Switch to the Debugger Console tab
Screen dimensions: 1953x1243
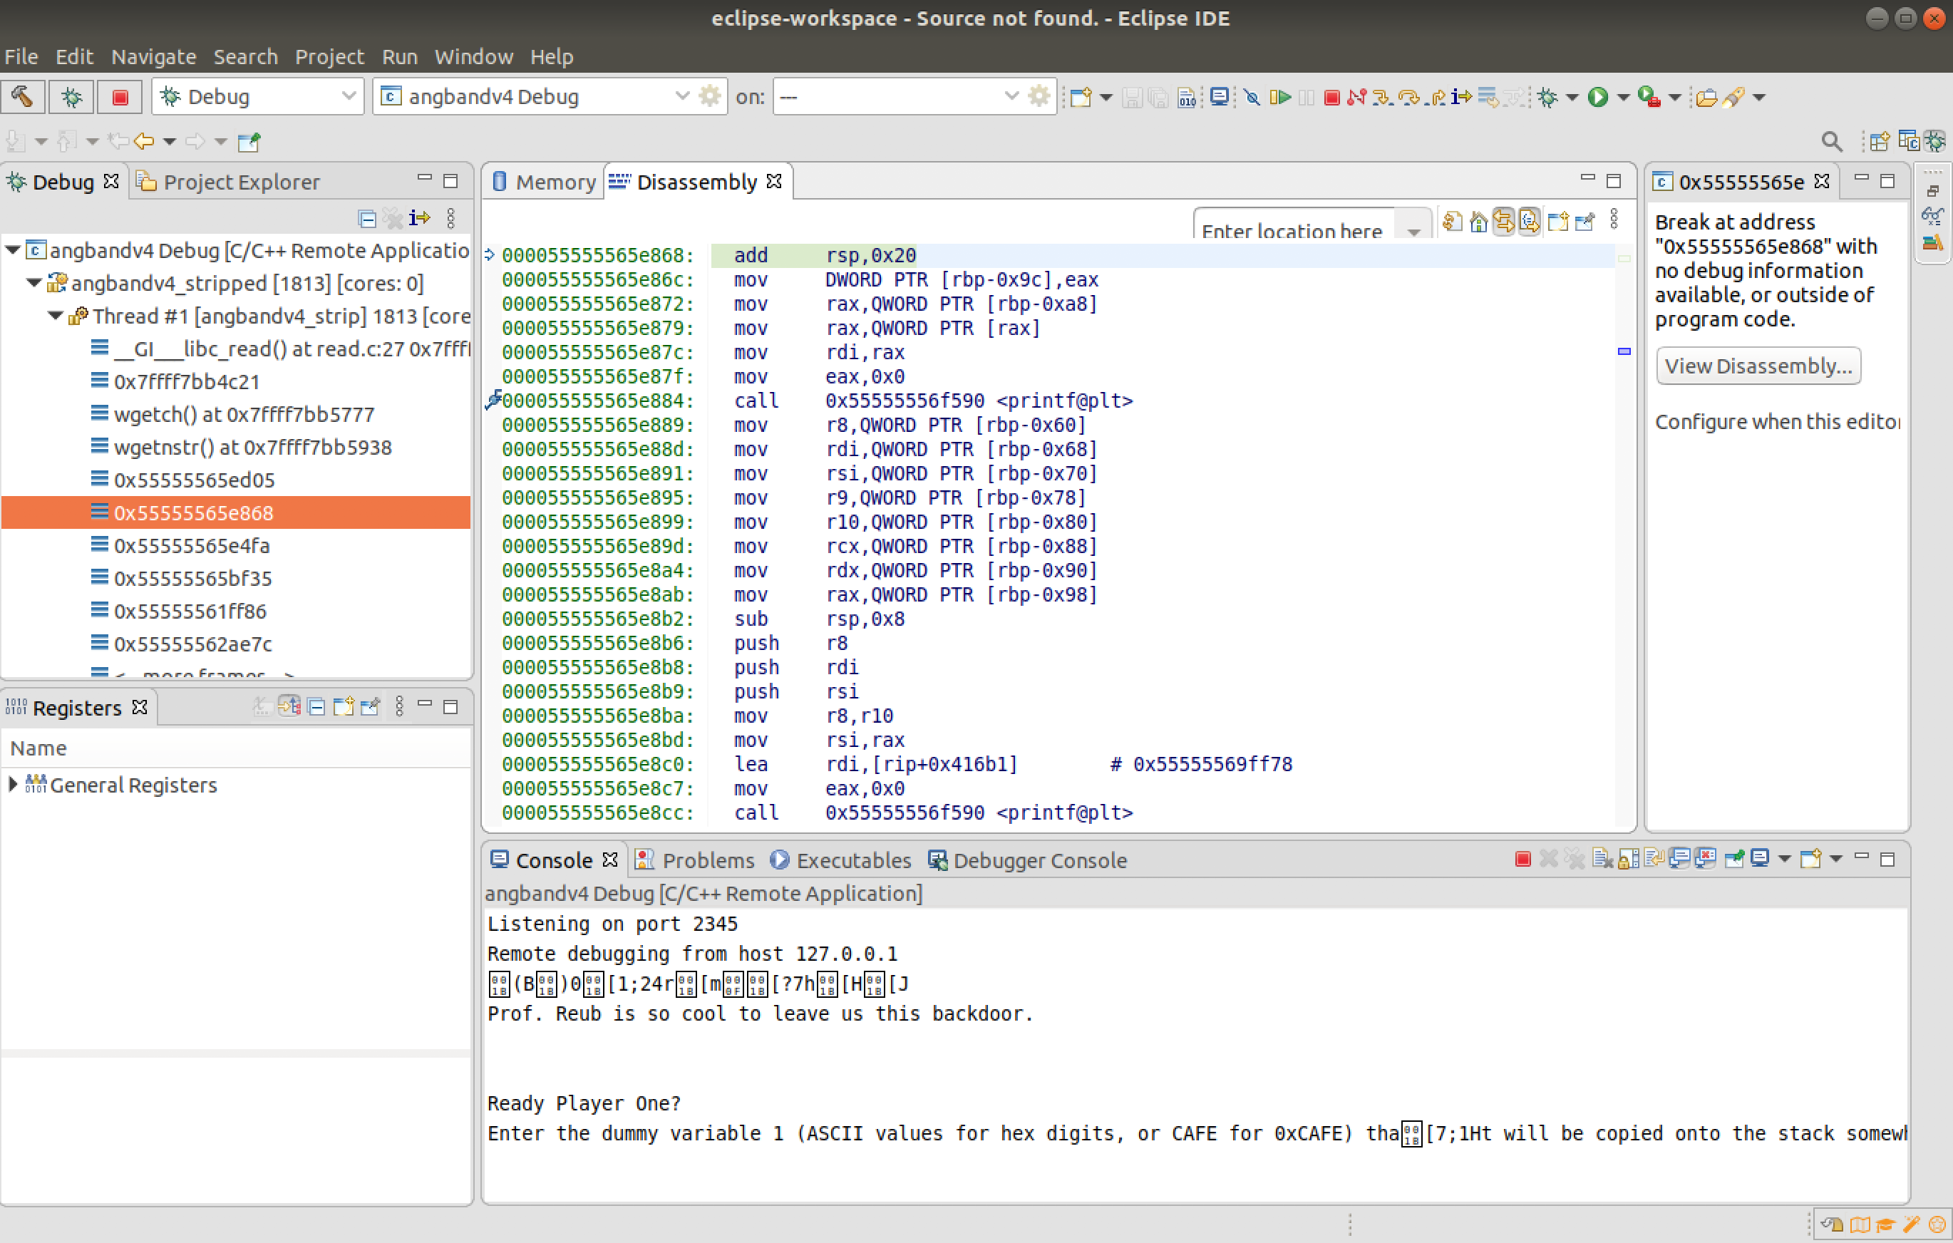1039,860
